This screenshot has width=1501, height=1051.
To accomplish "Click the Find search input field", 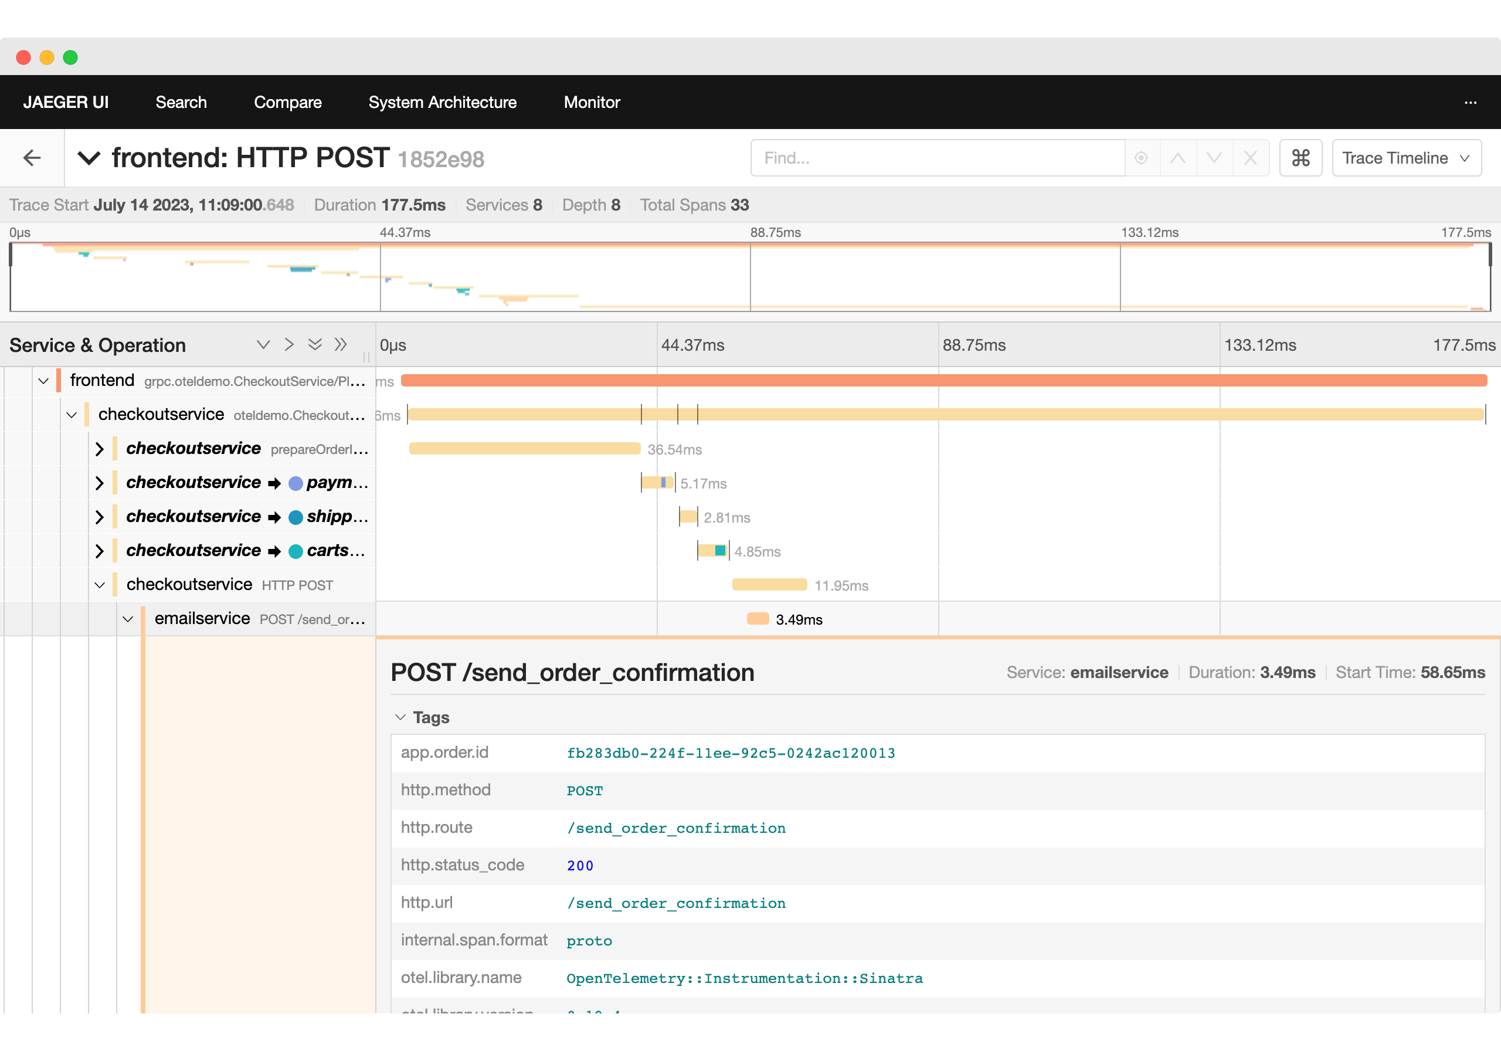I will [938, 158].
